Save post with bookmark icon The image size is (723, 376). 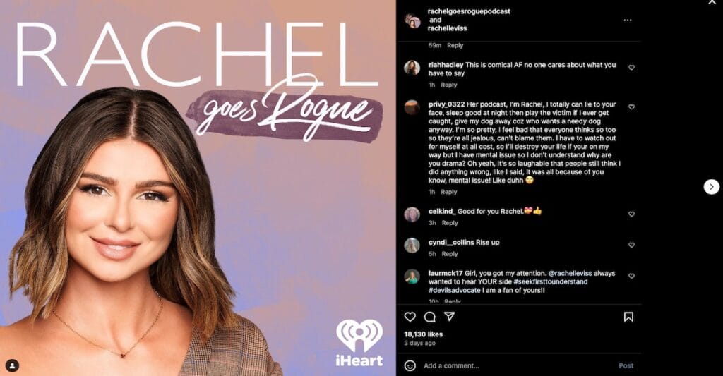[x=628, y=317]
